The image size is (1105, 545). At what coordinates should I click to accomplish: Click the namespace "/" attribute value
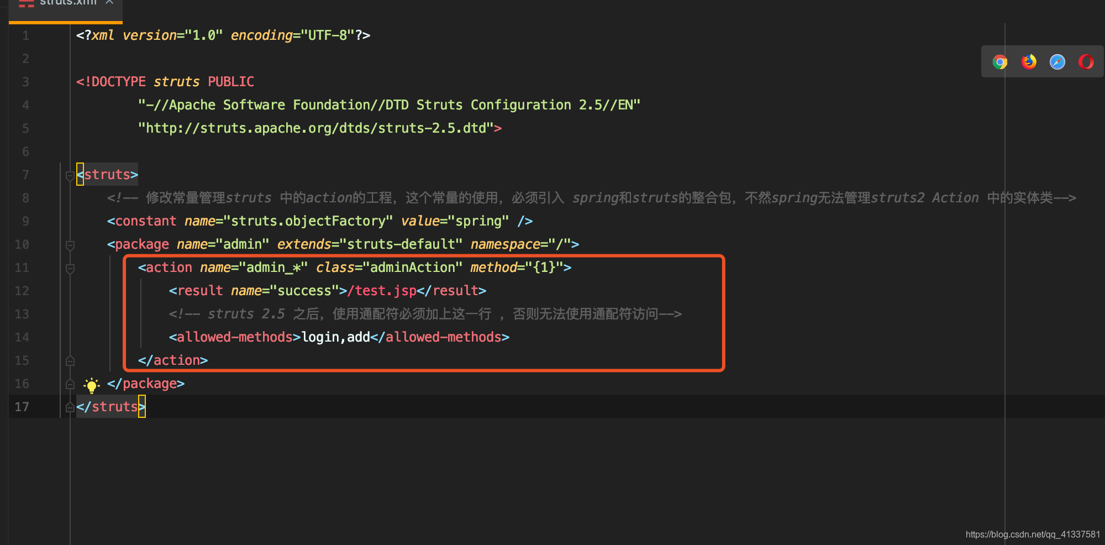tap(560, 244)
